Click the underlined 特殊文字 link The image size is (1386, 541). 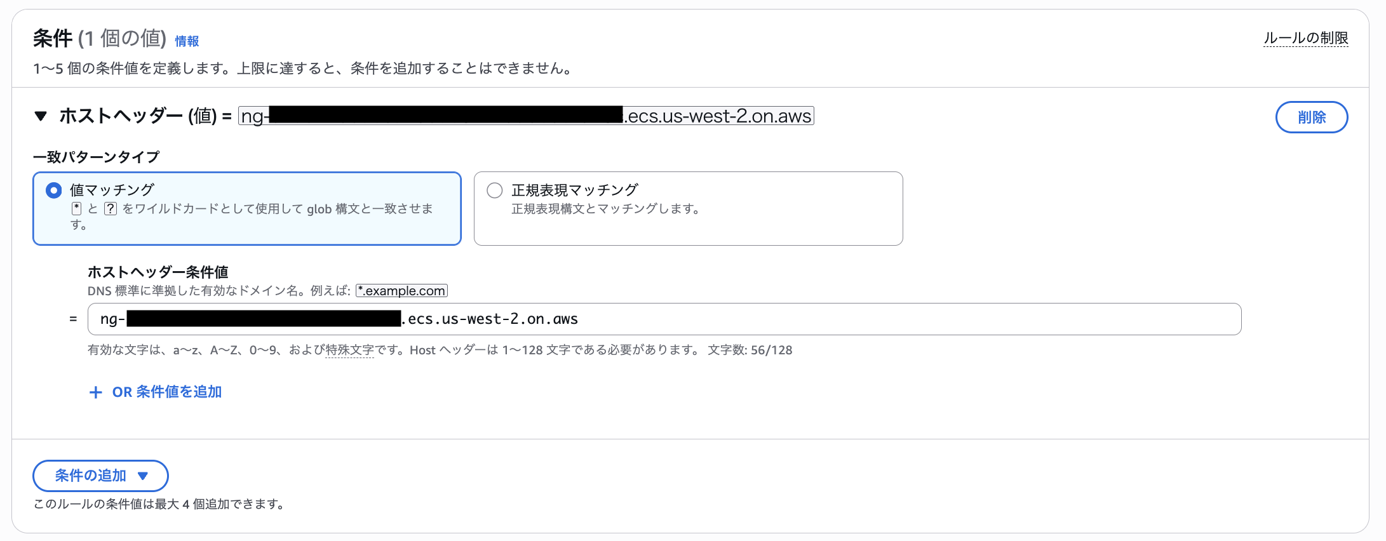pos(349,350)
